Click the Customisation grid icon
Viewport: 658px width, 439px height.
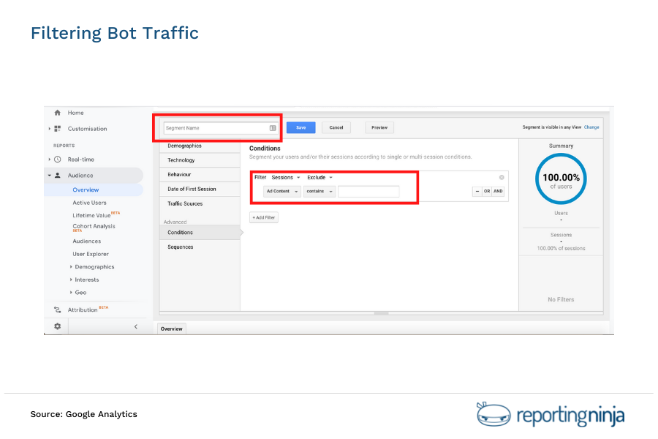coord(58,129)
